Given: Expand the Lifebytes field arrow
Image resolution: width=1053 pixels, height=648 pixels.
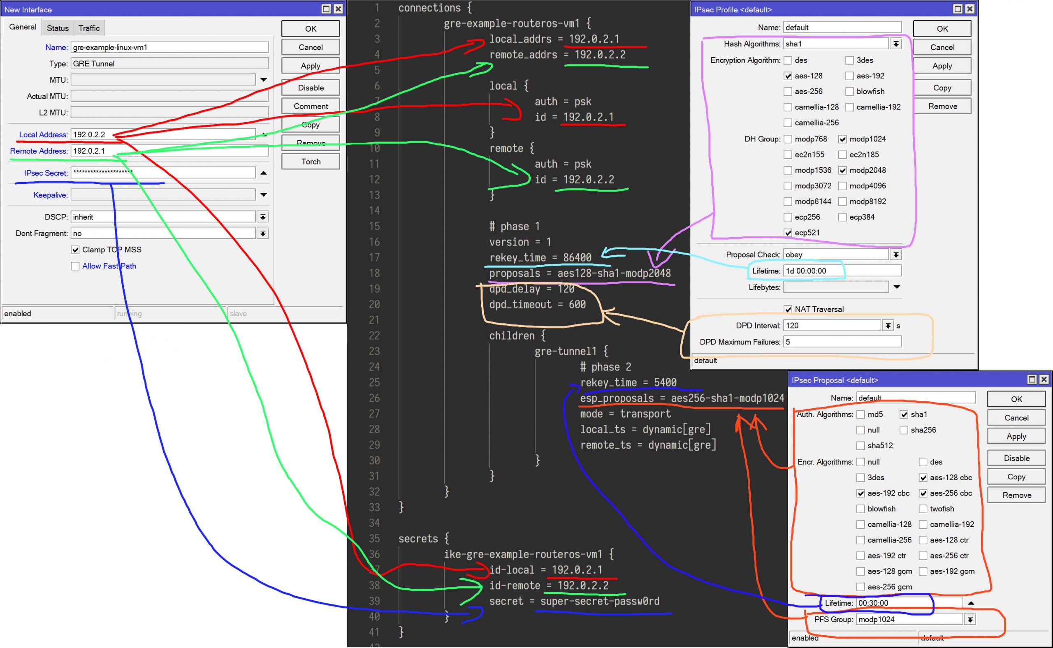Looking at the screenshot, I should pos(897,287).
